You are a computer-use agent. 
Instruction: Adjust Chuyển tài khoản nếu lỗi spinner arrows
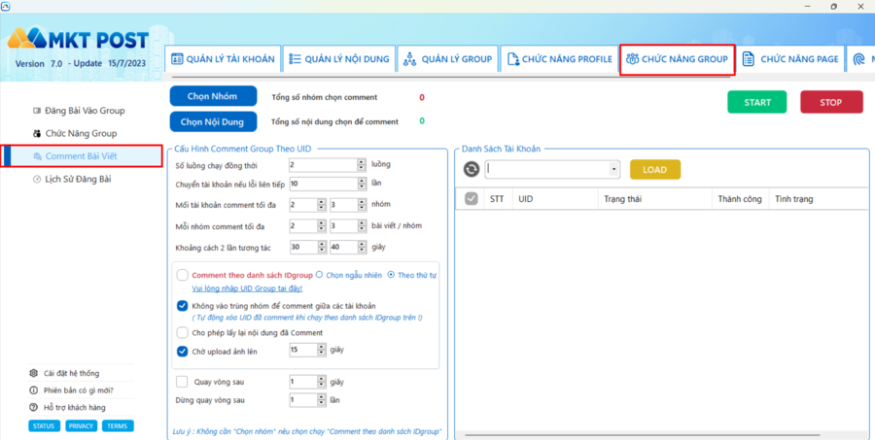coord(362,184)
